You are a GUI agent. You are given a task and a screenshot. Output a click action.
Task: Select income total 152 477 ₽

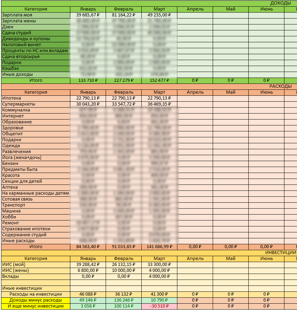[159, 80]
